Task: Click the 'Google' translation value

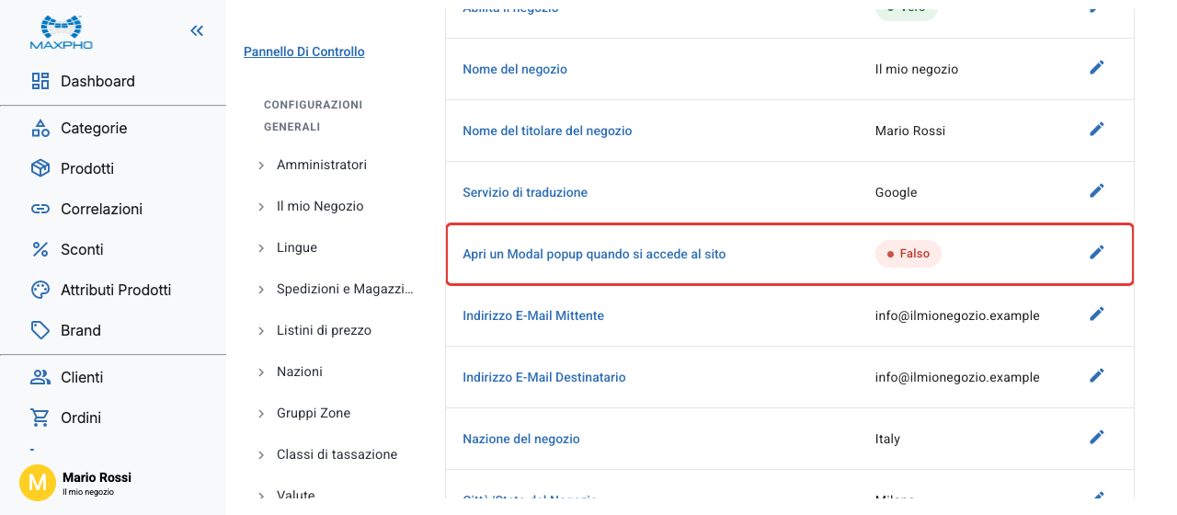Action: pyautogui.click(x=897, y=192)
